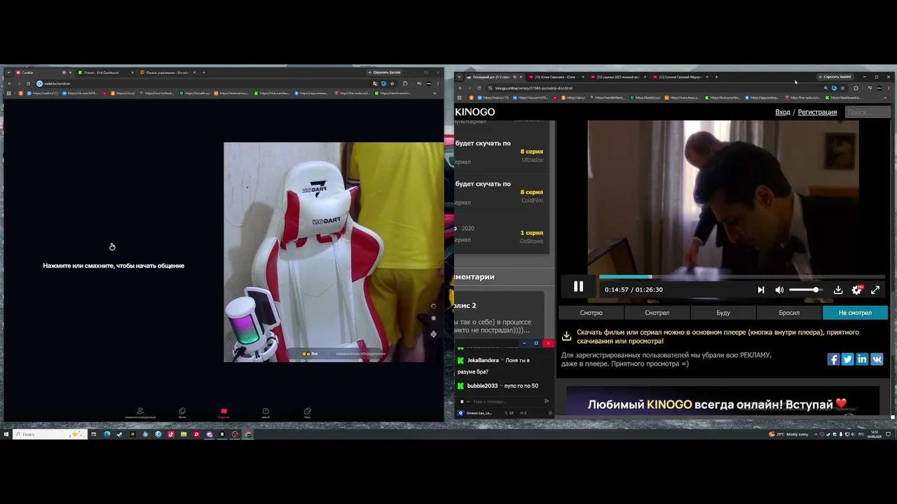Viewport: 897px width, 504px height.
Task: Click the Windows taskbar search box
Action: pyautogui.click(x=49, y=434)
